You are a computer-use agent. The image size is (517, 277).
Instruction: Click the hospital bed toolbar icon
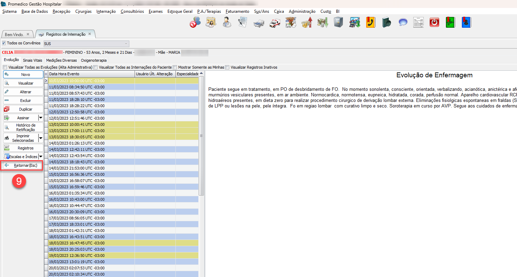pos(259,23)
